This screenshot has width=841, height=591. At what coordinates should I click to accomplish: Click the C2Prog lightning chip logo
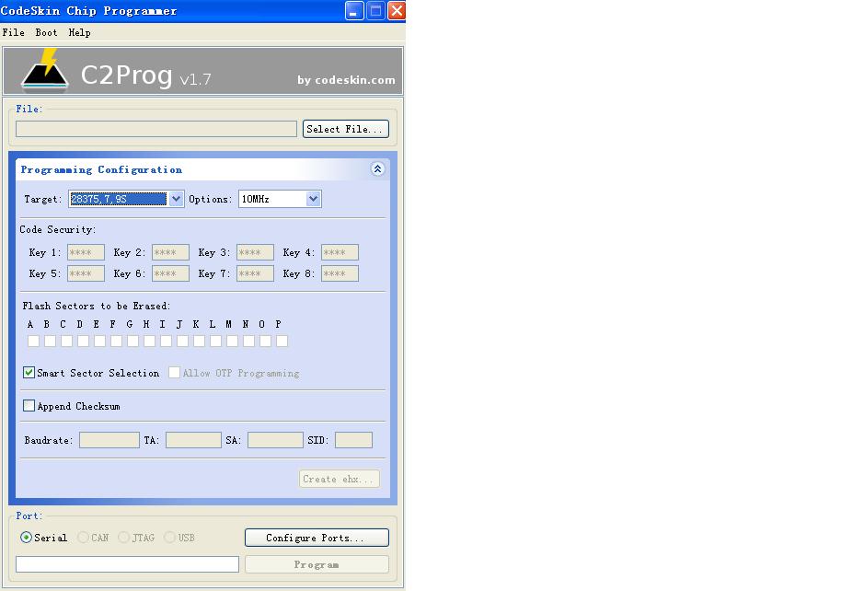[44, 69]
